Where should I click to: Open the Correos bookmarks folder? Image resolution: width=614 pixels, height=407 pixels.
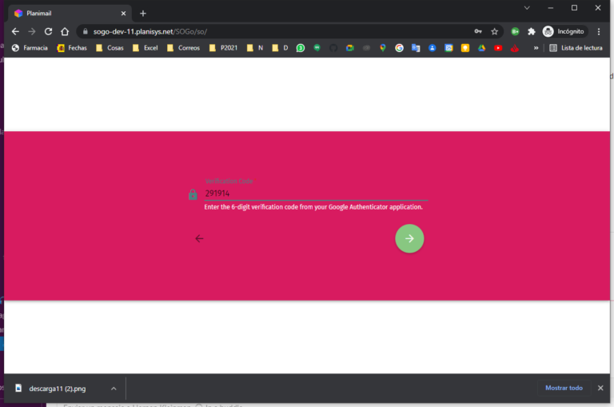[x=183, y=48]
